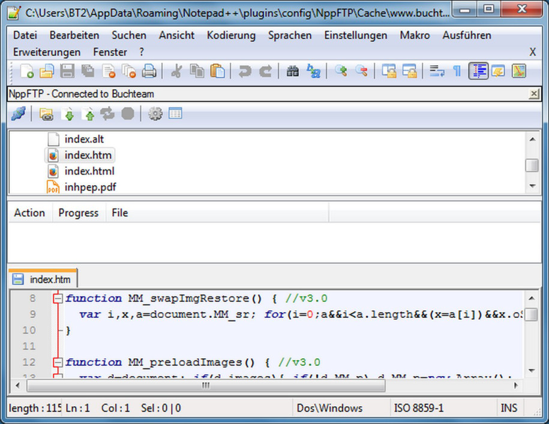Open the Ausführen menu
Screen dimensions: 549x424
(x=467, y=35)
